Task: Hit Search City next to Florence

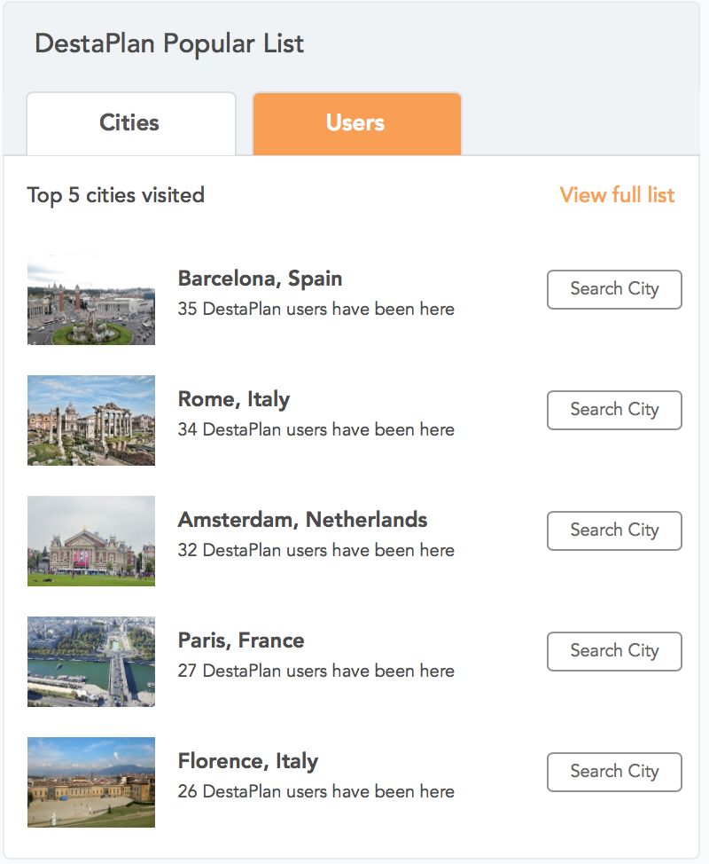Action: 614,772
